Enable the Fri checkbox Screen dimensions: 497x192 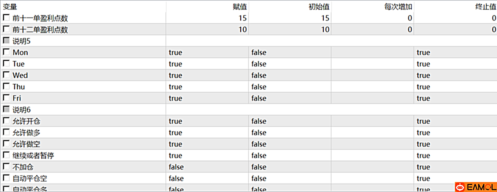(x=6, y=98)
